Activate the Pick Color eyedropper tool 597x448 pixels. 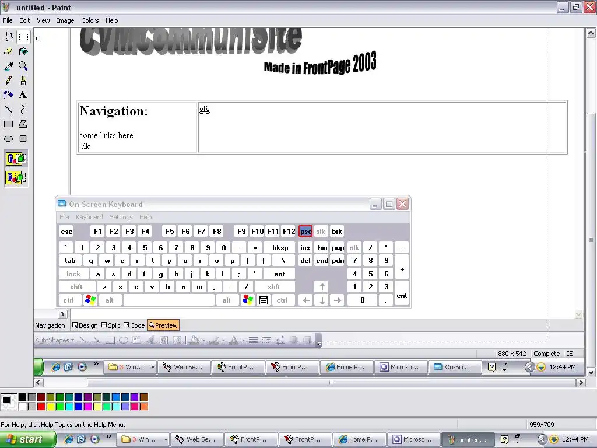pos(9,66)
